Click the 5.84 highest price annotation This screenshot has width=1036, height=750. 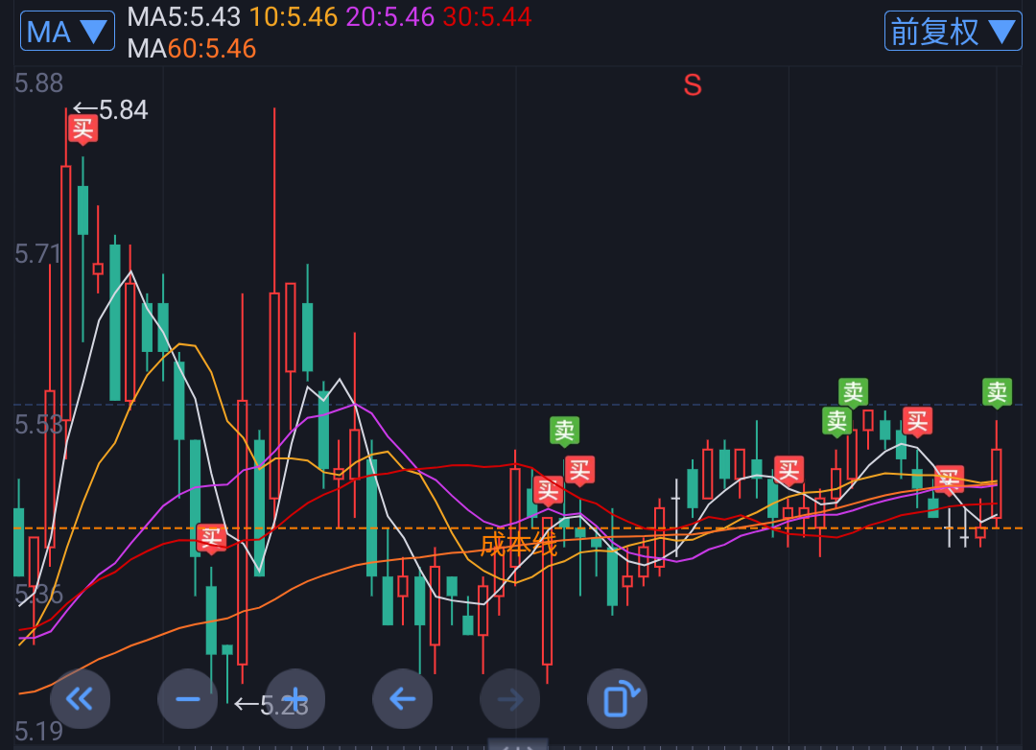[112, 110]
